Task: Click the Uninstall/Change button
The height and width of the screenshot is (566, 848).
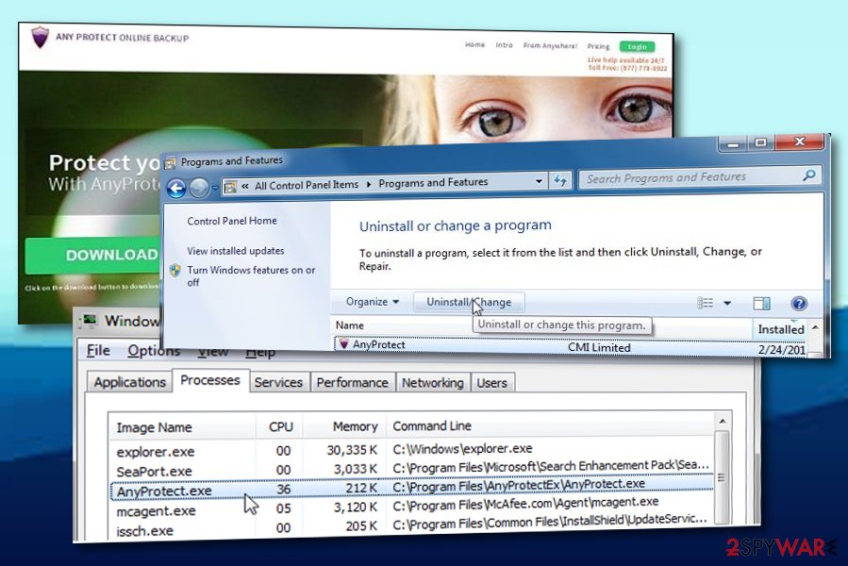Action: pyautogui.click(x=469, y=302)
